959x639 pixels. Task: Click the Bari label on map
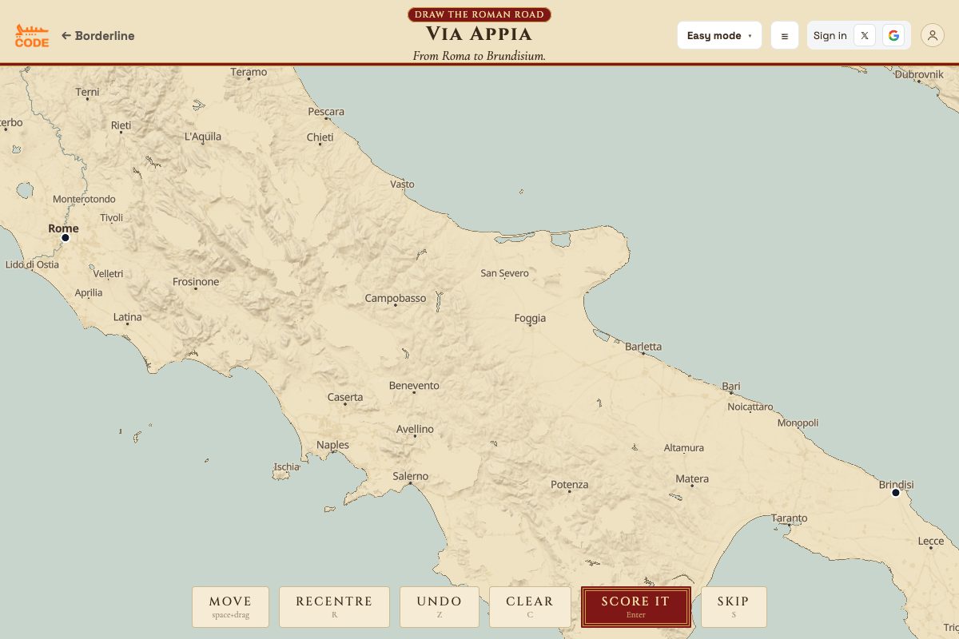pos(731,387)
